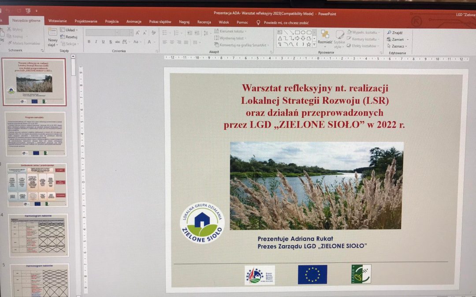
Task: Select the rounded rectangle shape
Action: point(309,33)
